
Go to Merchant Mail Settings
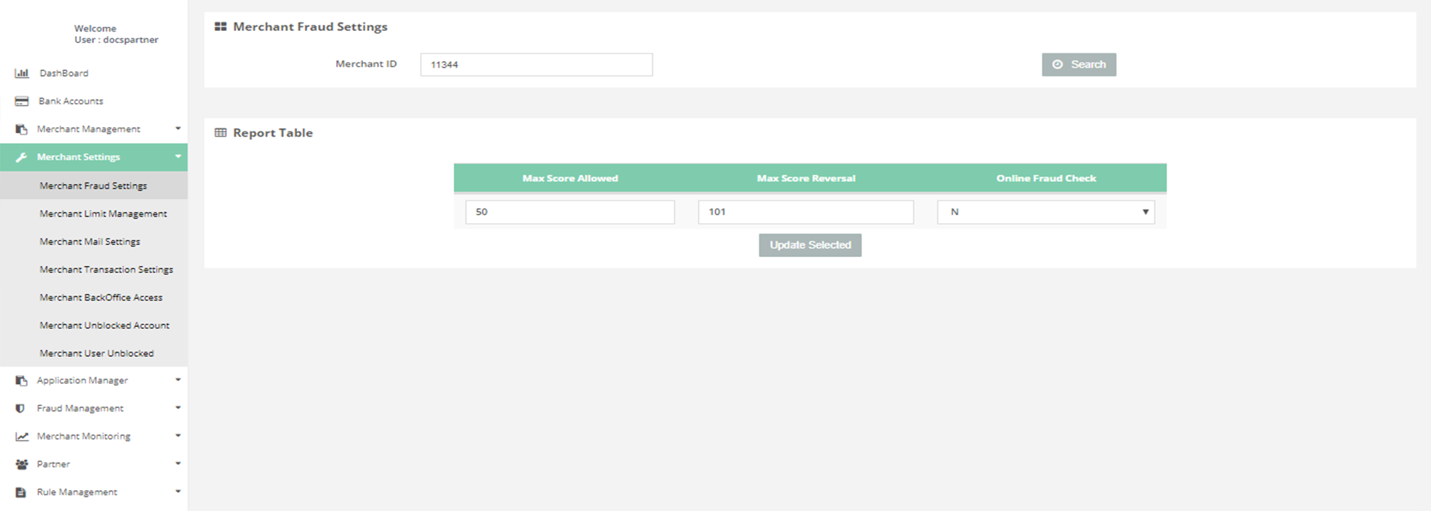[89, 241]
